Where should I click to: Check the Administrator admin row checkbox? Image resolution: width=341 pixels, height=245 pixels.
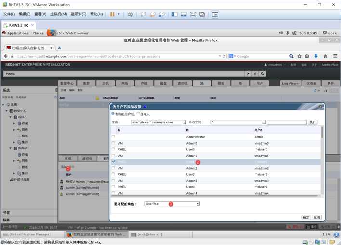[x=113, y=137]
